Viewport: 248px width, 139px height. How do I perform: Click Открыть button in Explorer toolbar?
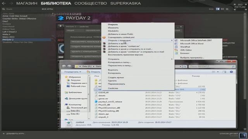pos(93,72)
